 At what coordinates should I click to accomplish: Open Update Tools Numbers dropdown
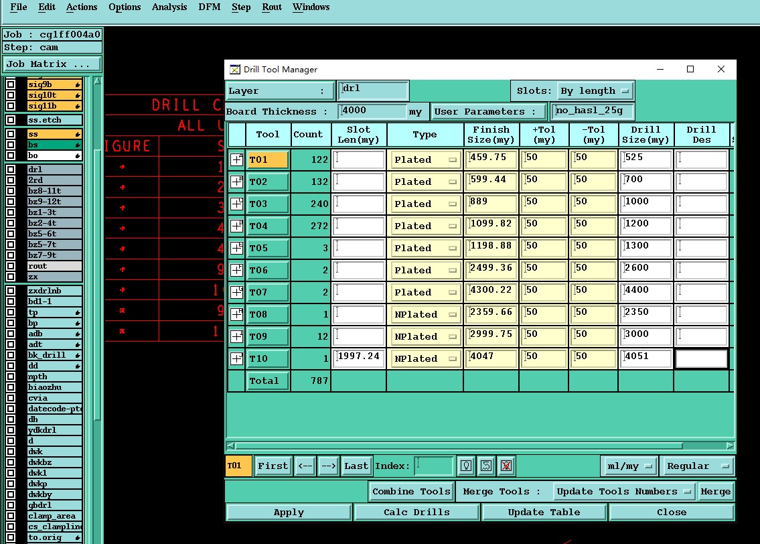coord(624,491)
